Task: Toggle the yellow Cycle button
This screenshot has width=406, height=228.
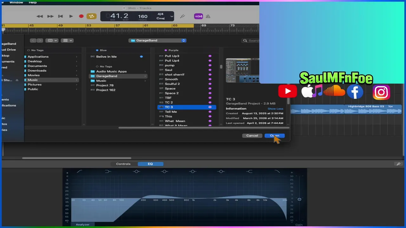Action: click(91, 16)
